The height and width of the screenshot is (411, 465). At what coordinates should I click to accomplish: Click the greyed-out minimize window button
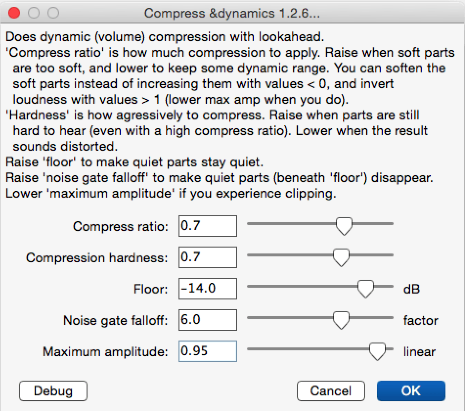pos(34,13)
